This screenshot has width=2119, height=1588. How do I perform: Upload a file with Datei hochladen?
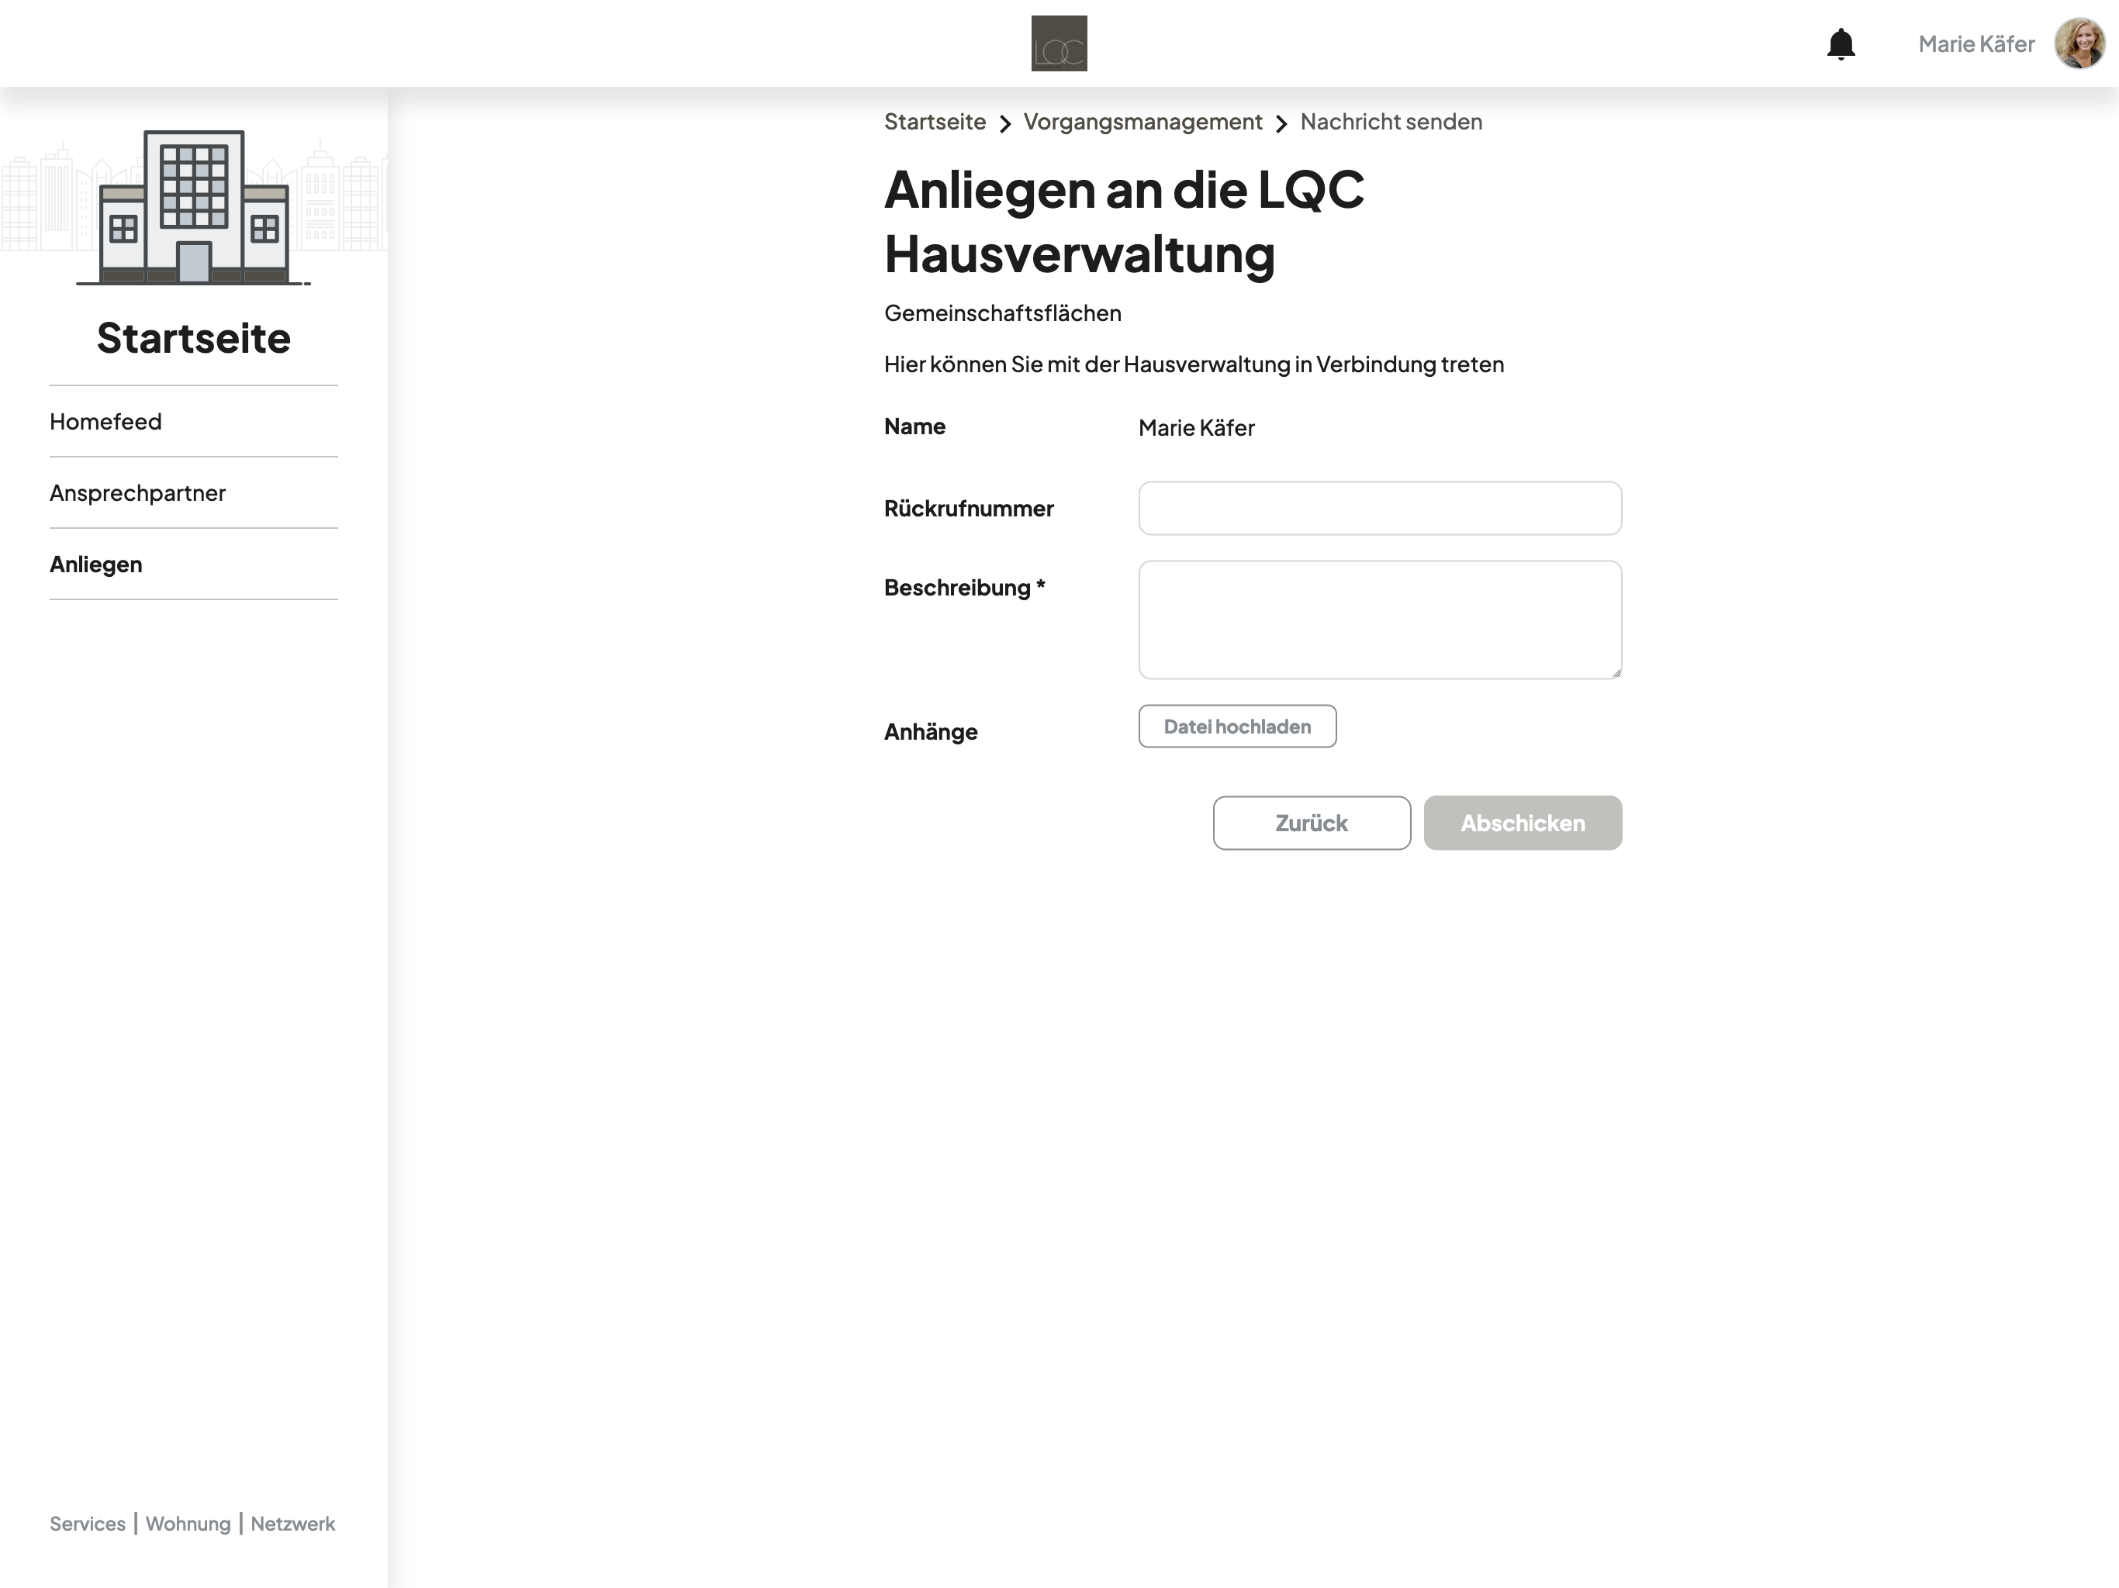(x=1236, y=726)
